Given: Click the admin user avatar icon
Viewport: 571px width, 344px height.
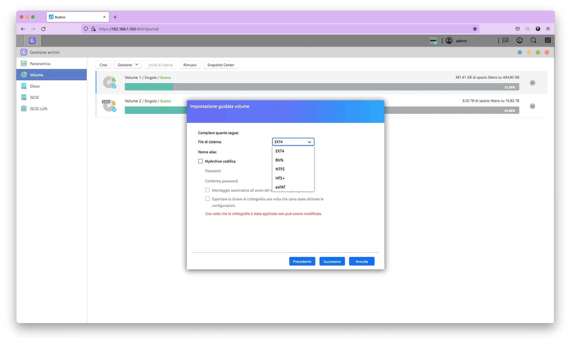Looking at the screenshot, I should click(x=449, y=41).
